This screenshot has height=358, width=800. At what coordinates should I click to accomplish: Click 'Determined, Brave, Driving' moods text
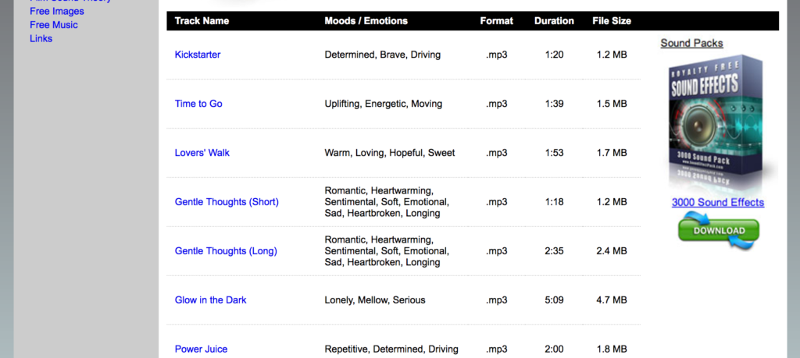pos(383,55)
